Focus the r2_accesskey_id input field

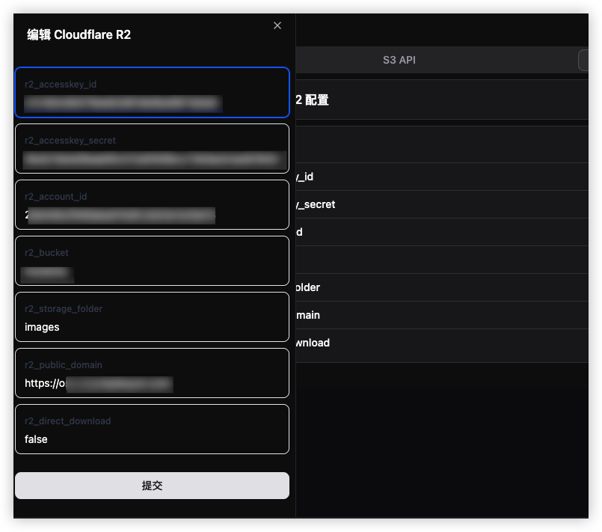pos(152,92)
